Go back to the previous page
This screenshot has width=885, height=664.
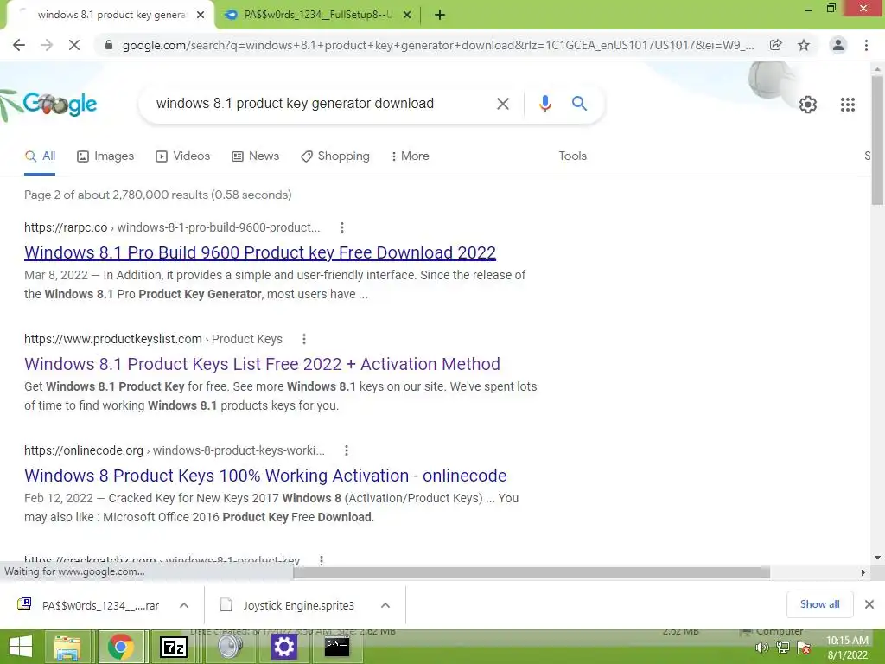[x=19, y=45]
